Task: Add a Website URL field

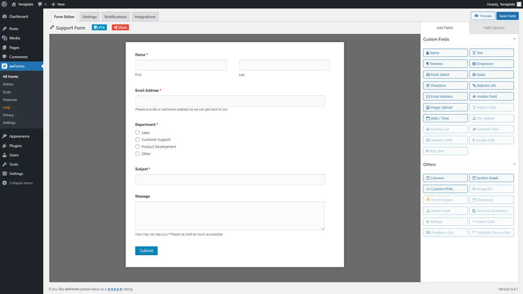Action: click(492, 86)
